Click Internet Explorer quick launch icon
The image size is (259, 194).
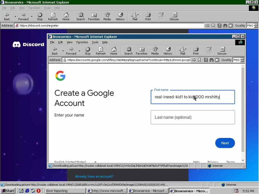tap(27, 191)
